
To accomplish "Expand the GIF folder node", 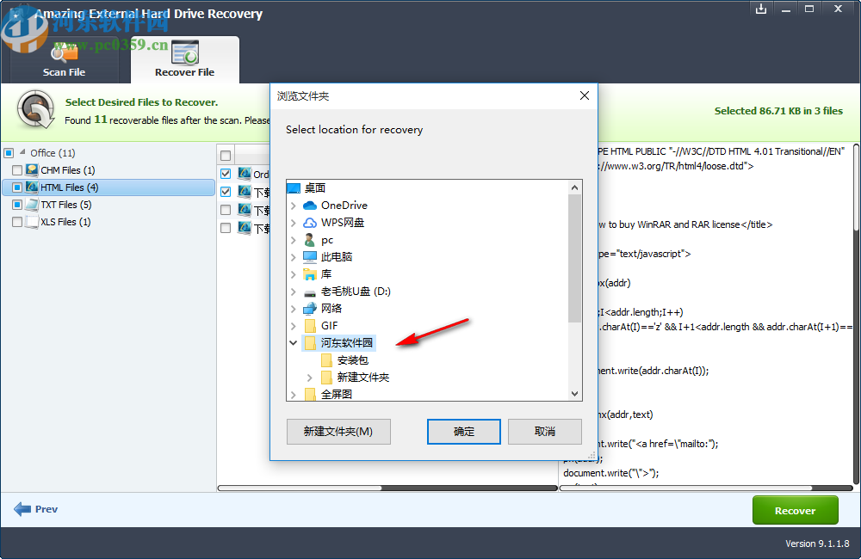I will coord(294,326).
